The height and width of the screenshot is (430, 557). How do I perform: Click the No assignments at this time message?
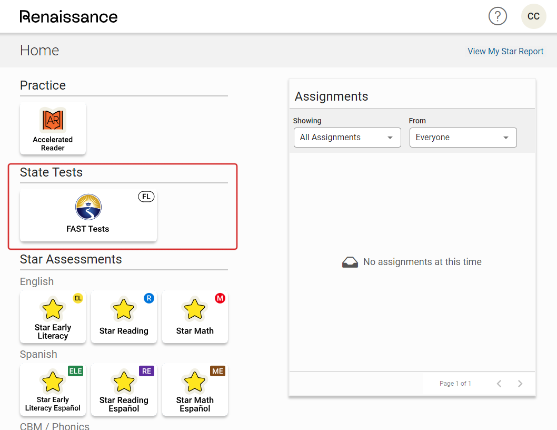[422, 262]
